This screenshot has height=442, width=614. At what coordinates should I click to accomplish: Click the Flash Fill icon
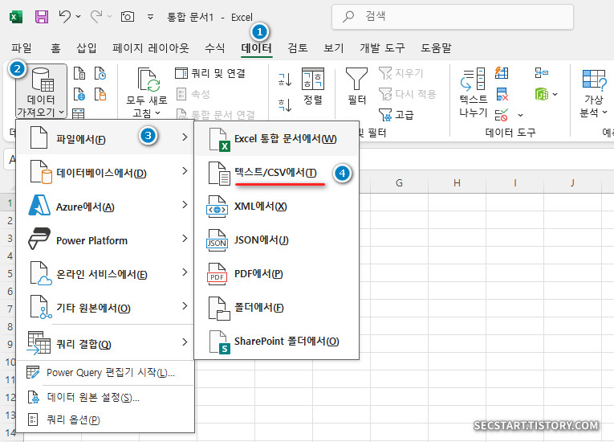[502, 72]
